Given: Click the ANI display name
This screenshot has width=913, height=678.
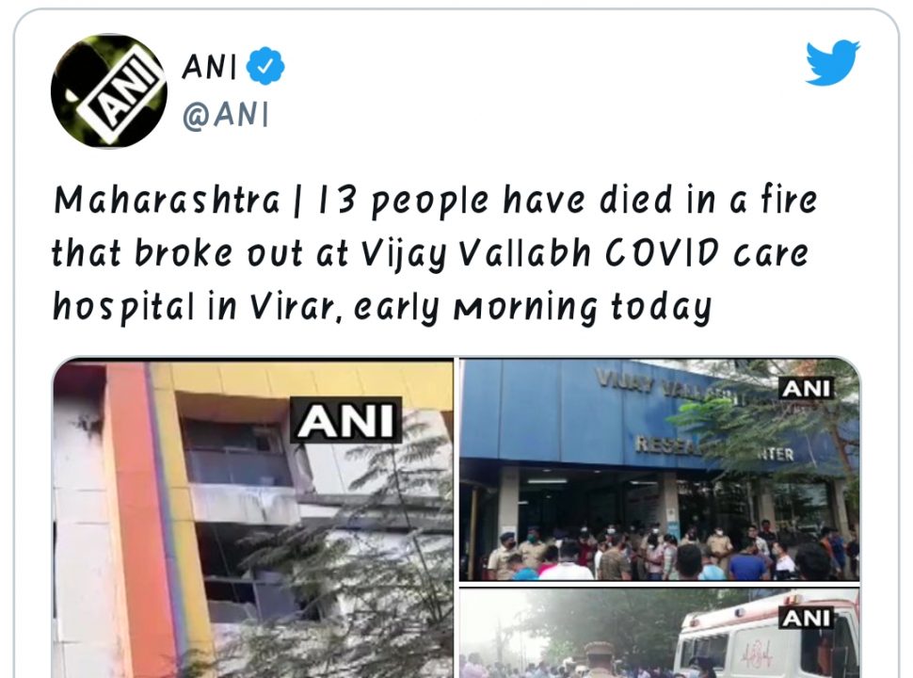Looking at the screenshot, I should 210,66.
